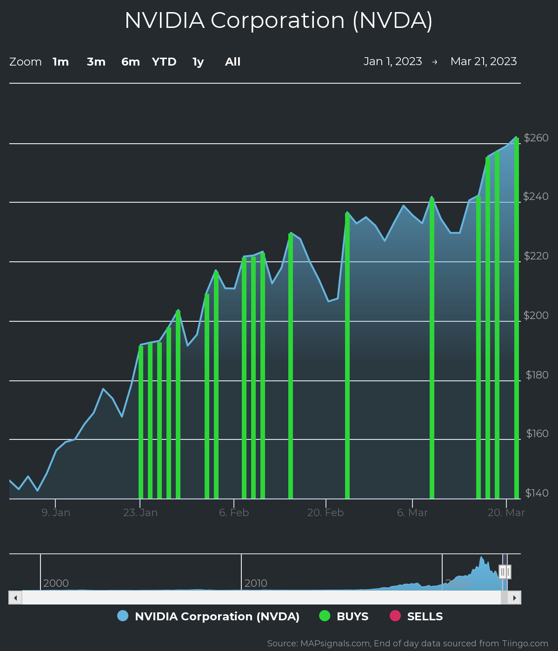This screenshot has height=651, width=558.
Task: Set zoom range to 1m
Action: [61, 62]
